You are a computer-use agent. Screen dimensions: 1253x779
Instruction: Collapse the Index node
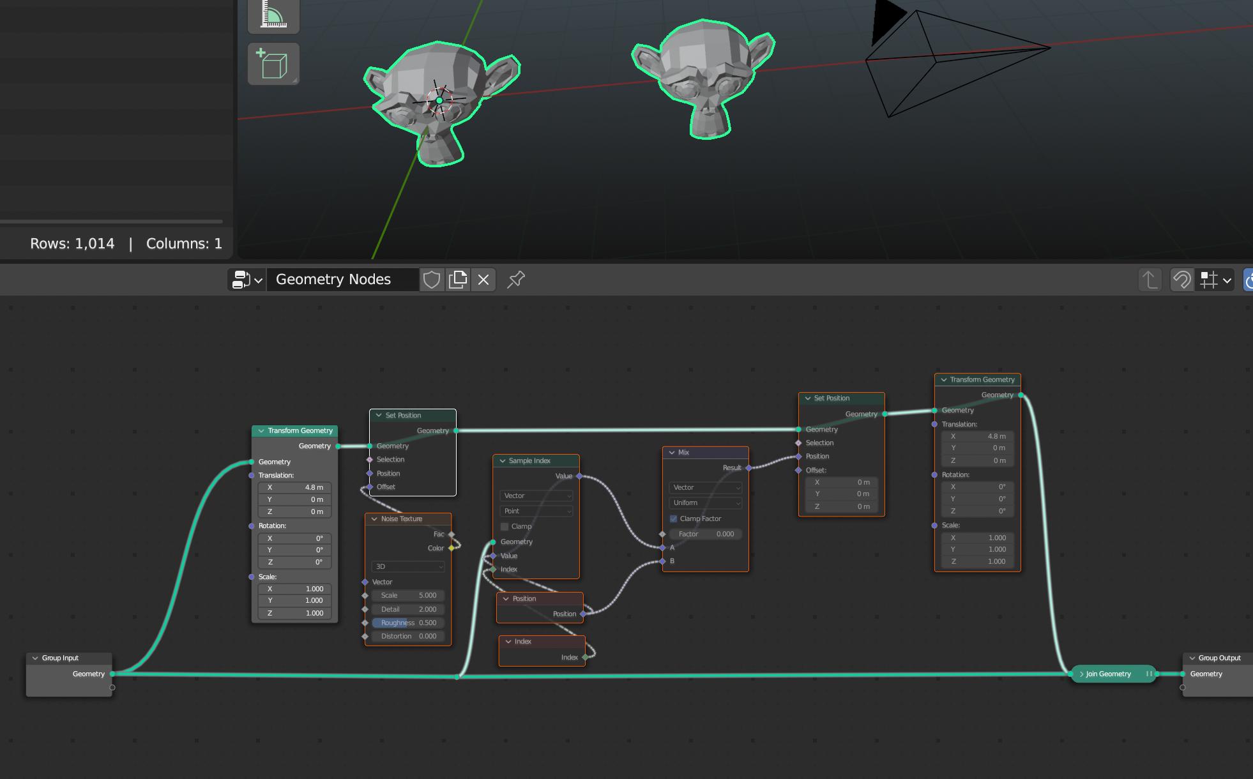[x=508, y=642]
